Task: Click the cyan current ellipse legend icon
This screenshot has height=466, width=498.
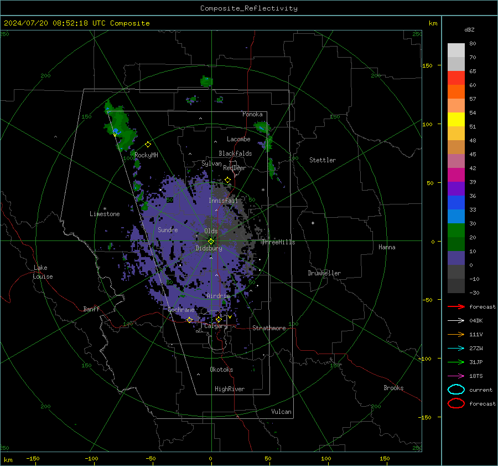Action: pyautogui.click(x=456, y=390)
